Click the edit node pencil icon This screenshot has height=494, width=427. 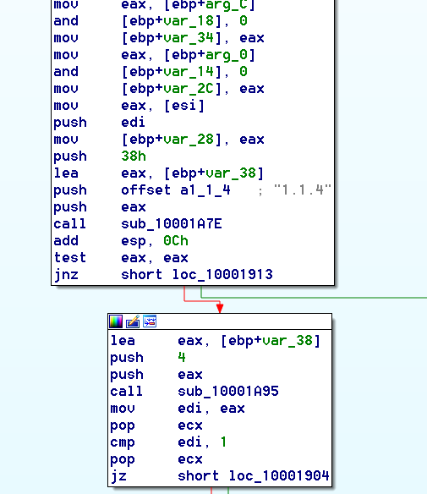(x=133, y=321)
